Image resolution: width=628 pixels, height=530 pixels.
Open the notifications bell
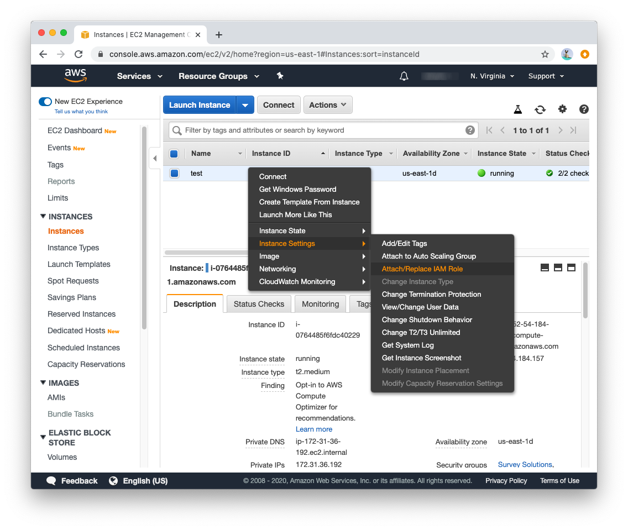[x=404, y=76]
